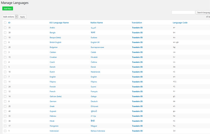Open the Basque (beta) language link
This screenshot has height=134, width=210.
(x=55, y=37)
